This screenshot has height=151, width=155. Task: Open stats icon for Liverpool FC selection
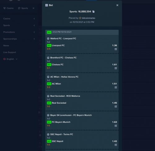point(116,49)
